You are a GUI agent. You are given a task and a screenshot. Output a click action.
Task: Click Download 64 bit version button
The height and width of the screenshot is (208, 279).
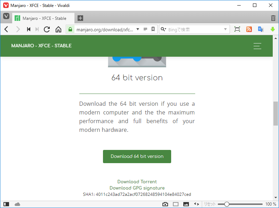pos(137,157)
